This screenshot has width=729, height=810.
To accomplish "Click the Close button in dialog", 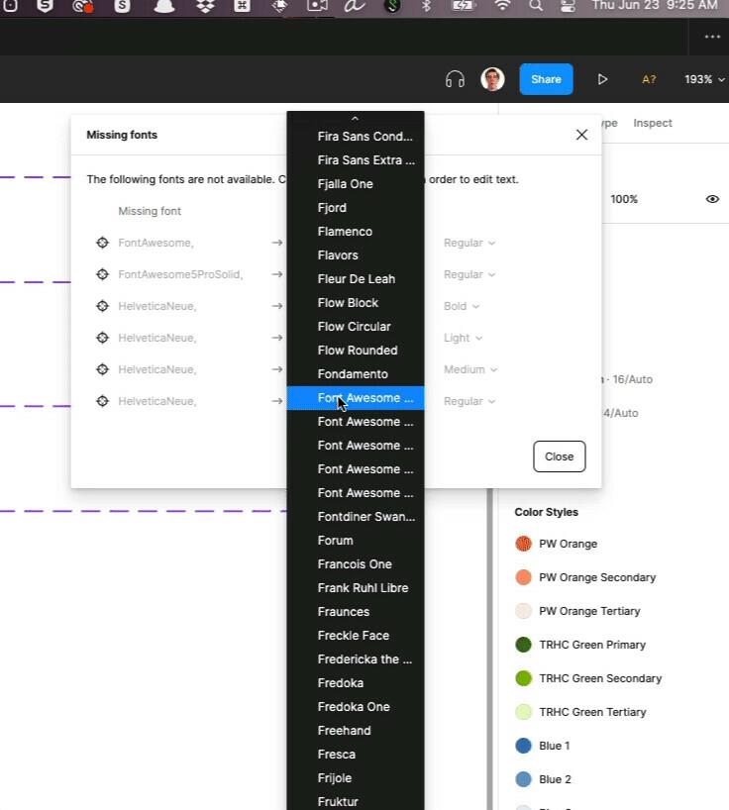I will 559,456.
